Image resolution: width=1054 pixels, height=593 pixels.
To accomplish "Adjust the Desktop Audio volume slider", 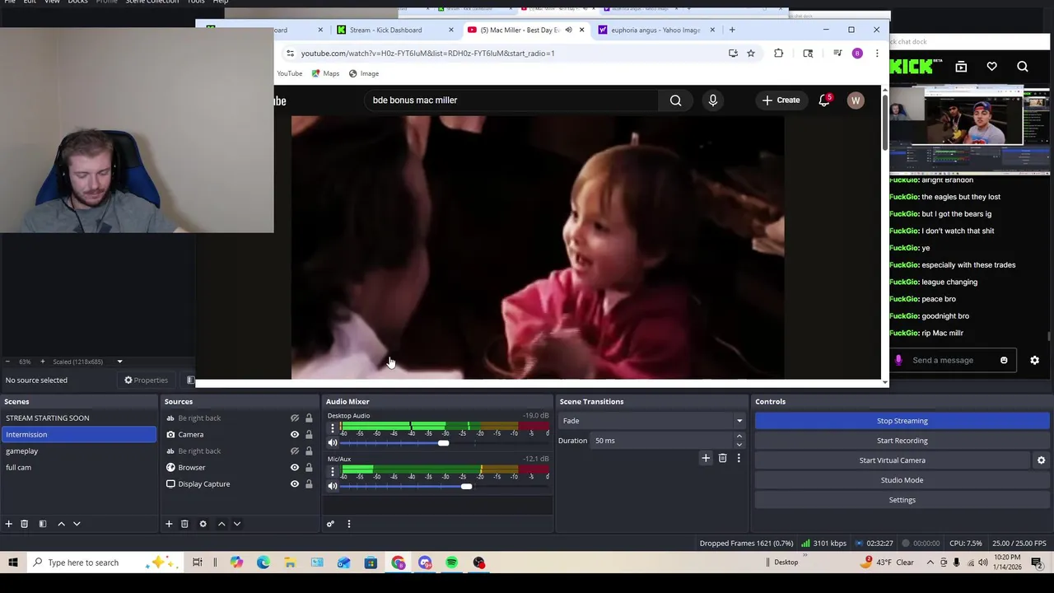I will pos(444,443).
